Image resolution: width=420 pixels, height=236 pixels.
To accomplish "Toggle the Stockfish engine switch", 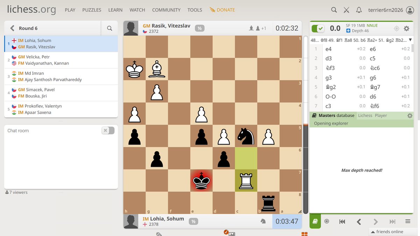I will 318,29.
